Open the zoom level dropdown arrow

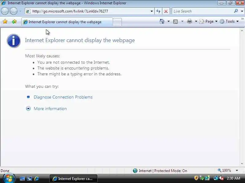[237, 170]
